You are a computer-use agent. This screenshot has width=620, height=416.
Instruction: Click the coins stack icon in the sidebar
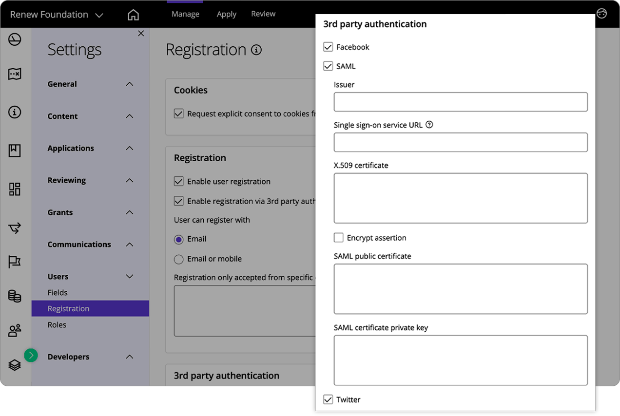pos(14,296)
